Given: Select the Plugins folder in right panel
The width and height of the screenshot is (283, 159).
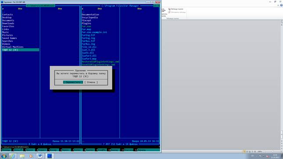Looking at the screenshot, I should point(86,24).
